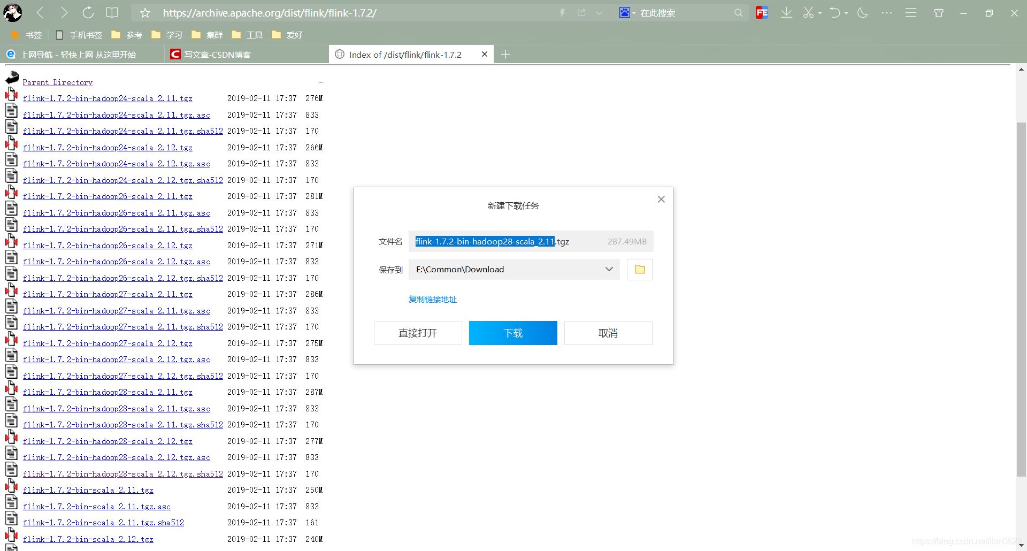Click the archive icon beside flink-1.7.2-bin-scala_2.12.tgz
Image resolution: width=1027 pixels, height=551 pixels.
11,536
